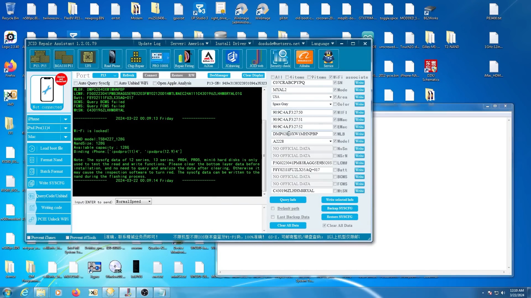The width and height of the screenshot is (531, 298).
Task: Launch Firefox from the taskbar
Action: pyautogui.click(x=76, y=292)
